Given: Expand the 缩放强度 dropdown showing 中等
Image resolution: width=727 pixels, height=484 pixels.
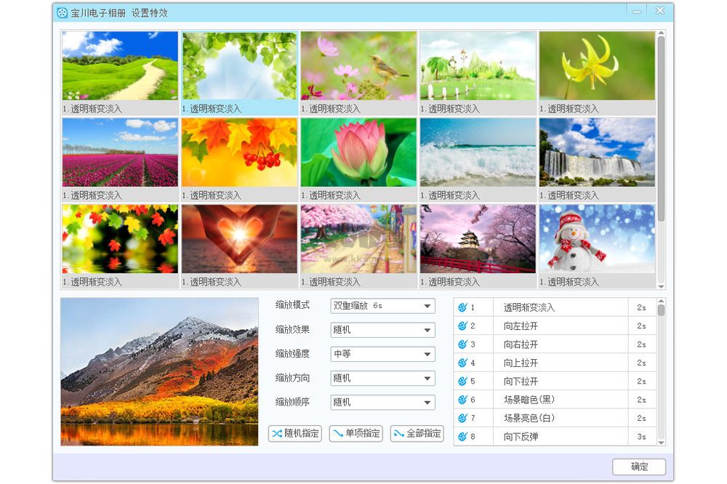Looking at the screenshot, I should pyautogui.click(x=382, y=354).
